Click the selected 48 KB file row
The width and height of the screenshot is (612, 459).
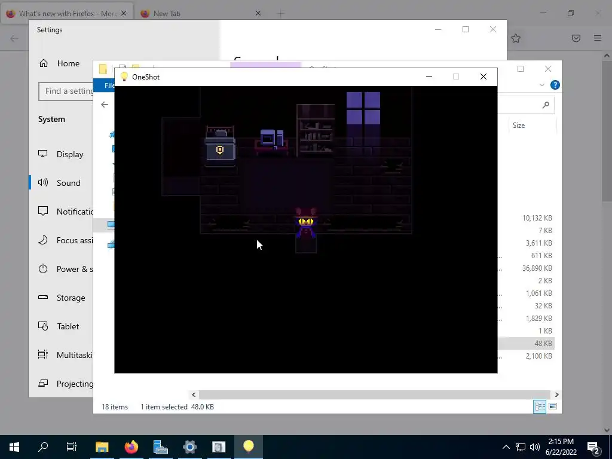[526, 344]
